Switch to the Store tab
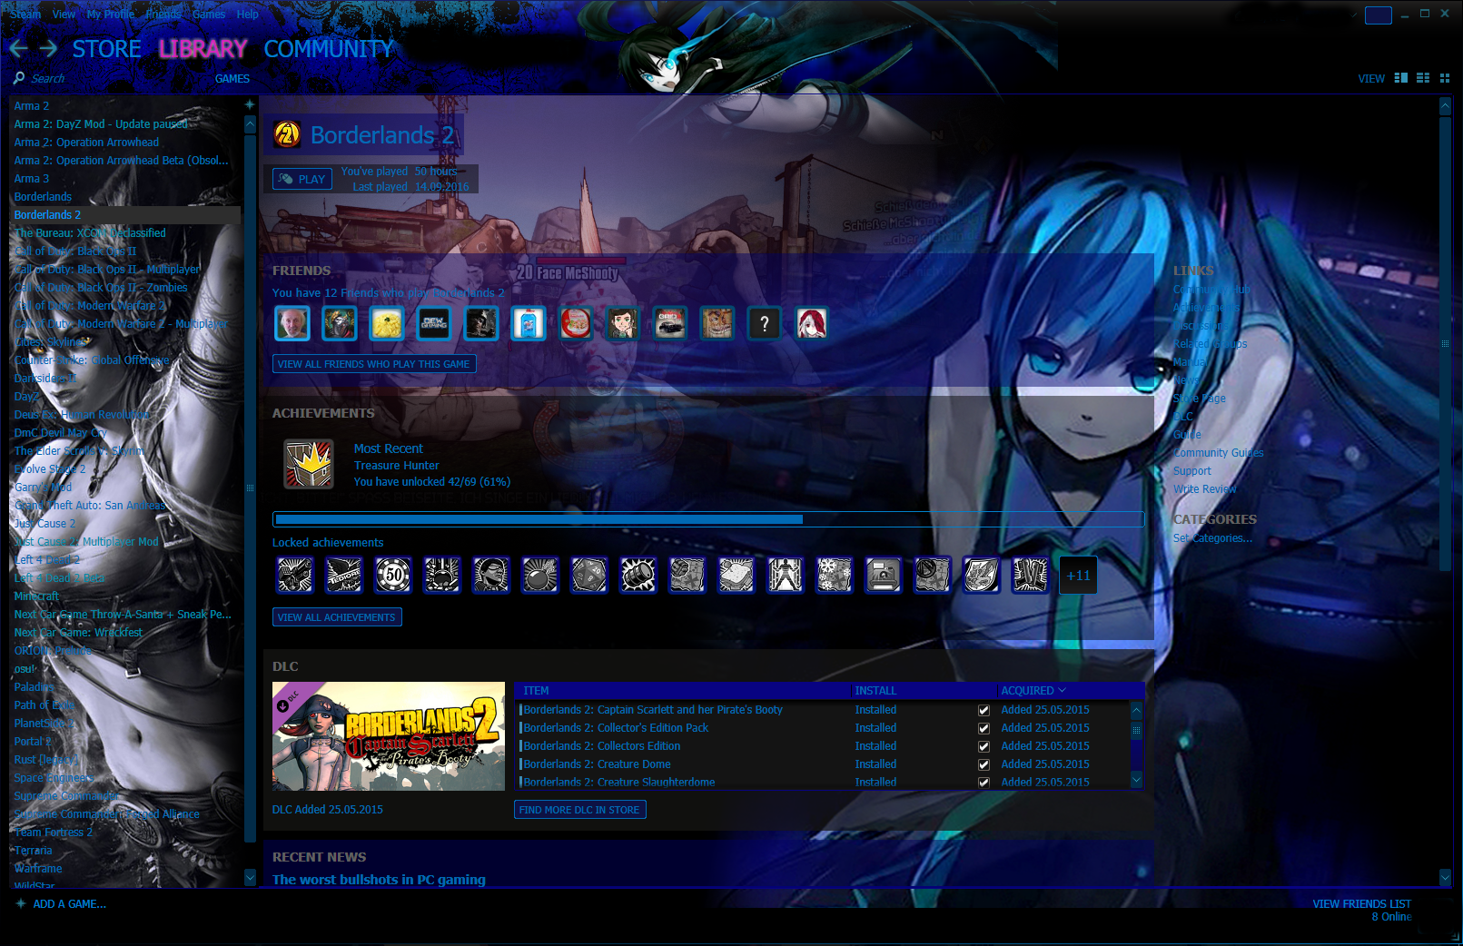1463x946 pixels. 107,49
